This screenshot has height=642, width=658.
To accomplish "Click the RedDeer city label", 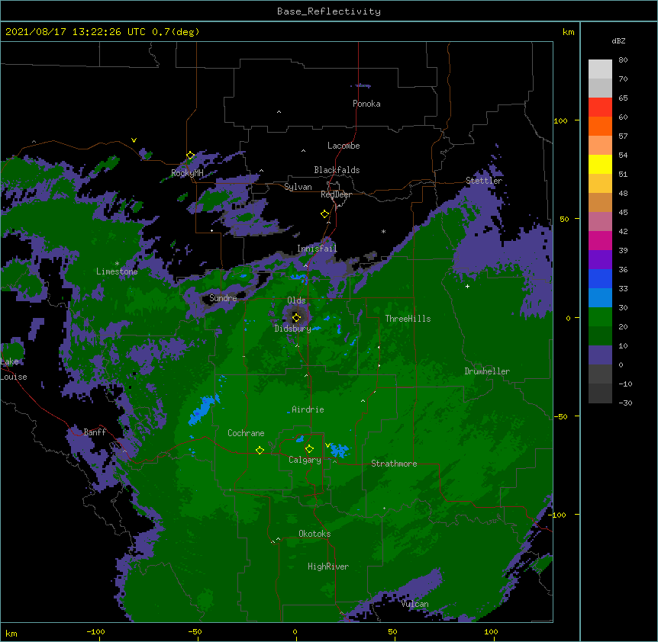I will [x=336, y=194].
